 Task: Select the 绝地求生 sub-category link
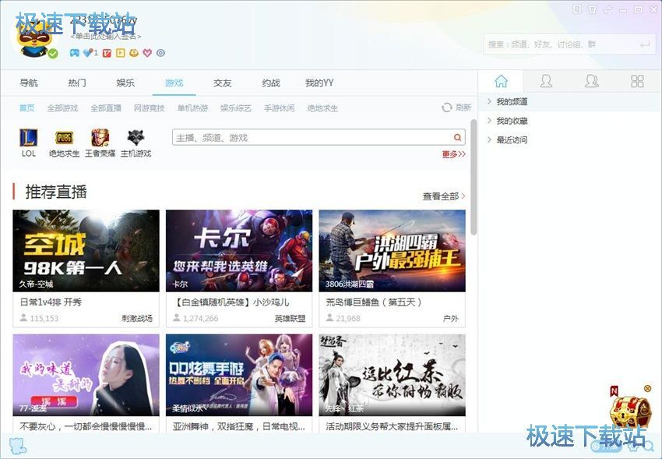(322, 108)
